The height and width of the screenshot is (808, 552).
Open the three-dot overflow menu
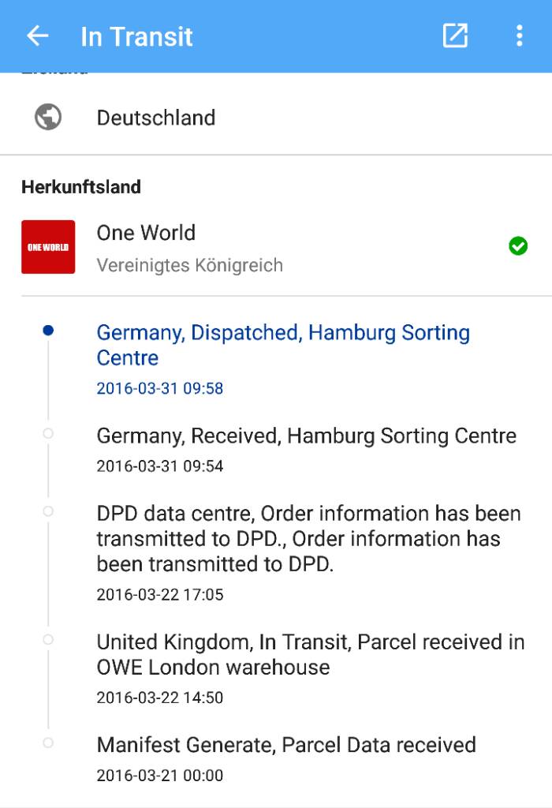pos(519,36)
